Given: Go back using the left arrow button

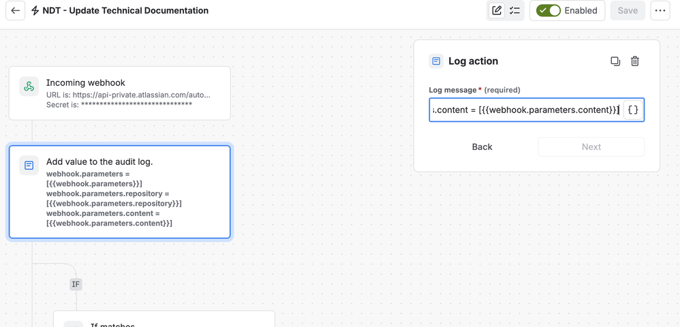Looking at the screenshot, I should pyautogui.click(x=15, y=10).
